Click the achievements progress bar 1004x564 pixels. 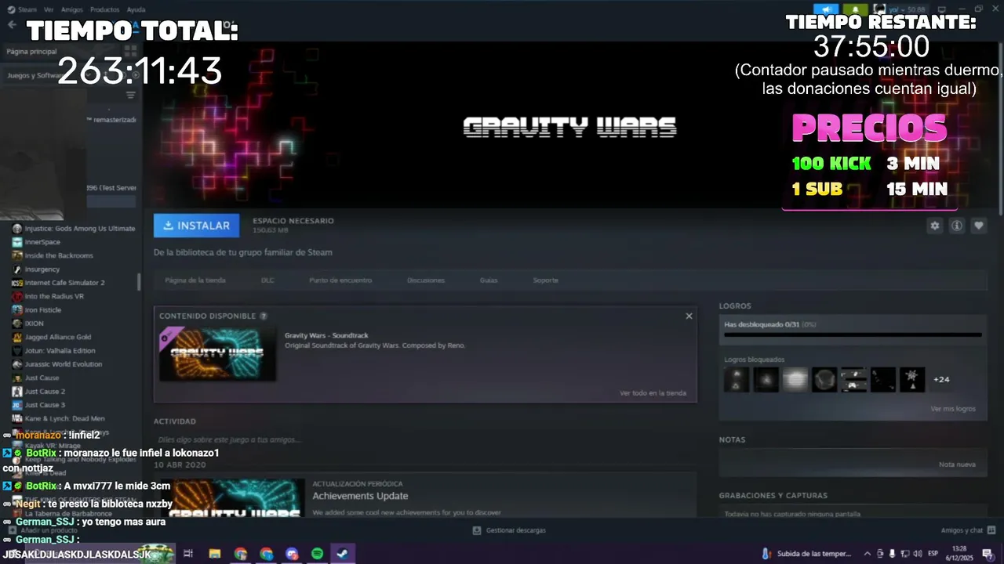coord(853,334)
